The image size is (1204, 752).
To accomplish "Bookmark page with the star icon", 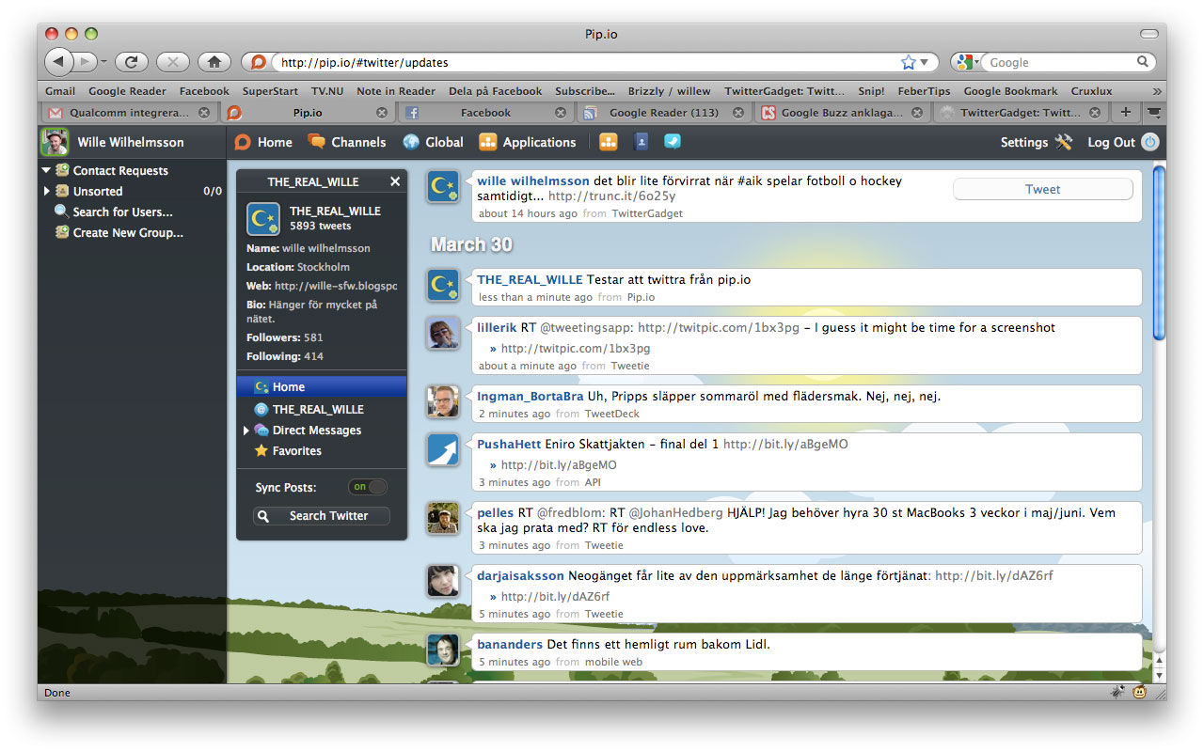I will pos(908,62).
